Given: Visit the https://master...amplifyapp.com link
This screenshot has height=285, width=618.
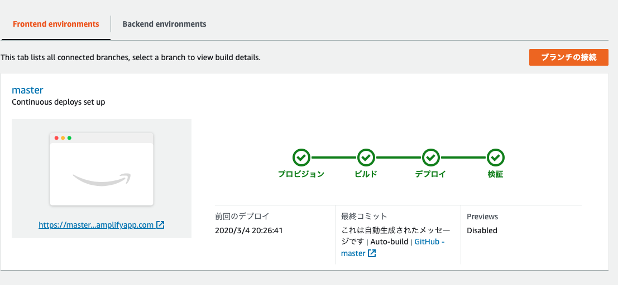Looking at the screenshot, I should click(96, 225).
